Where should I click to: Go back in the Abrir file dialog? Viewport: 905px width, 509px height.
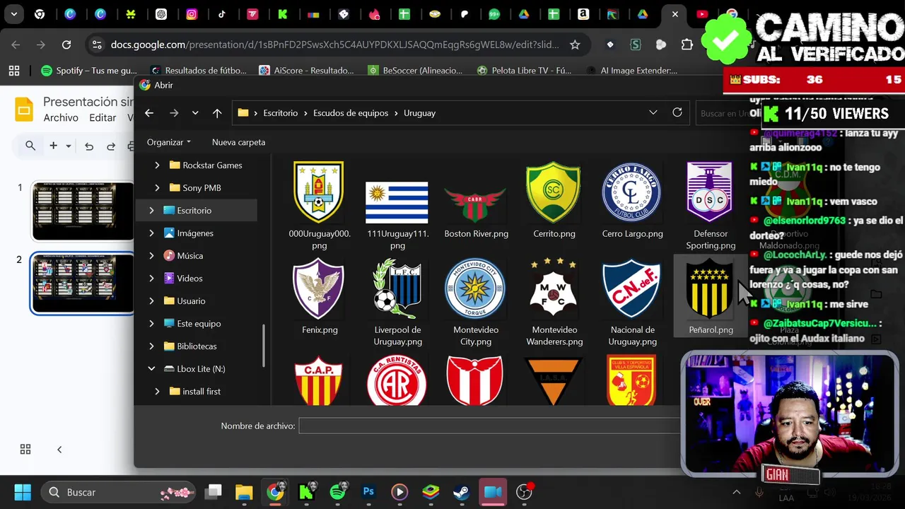coord(149,113)
